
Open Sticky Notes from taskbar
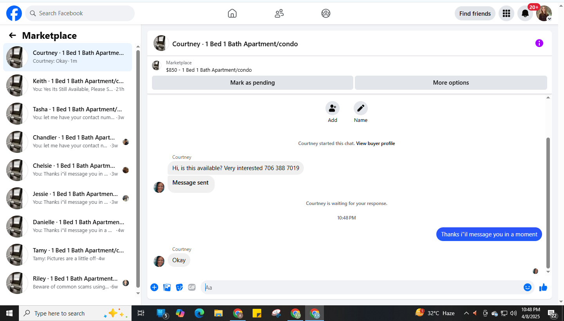click(x=257, y=314)
